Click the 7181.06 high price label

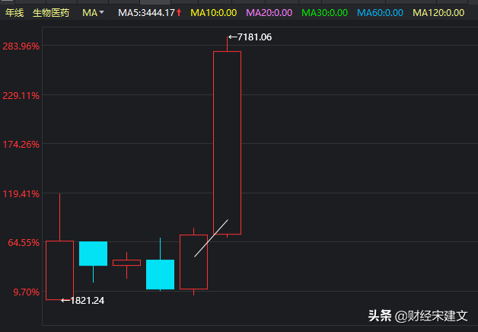pyautogui.click(x=250, y=37)
